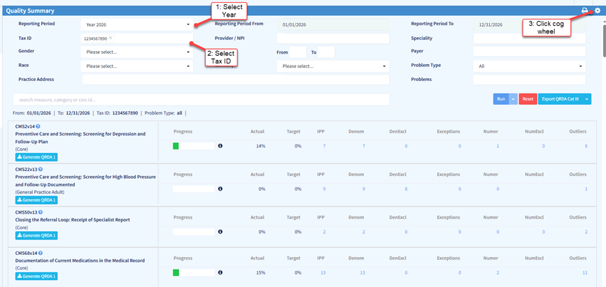Open Run button's dropdown arrow
The width and height of the screenshot is (606, 287).
514,99
